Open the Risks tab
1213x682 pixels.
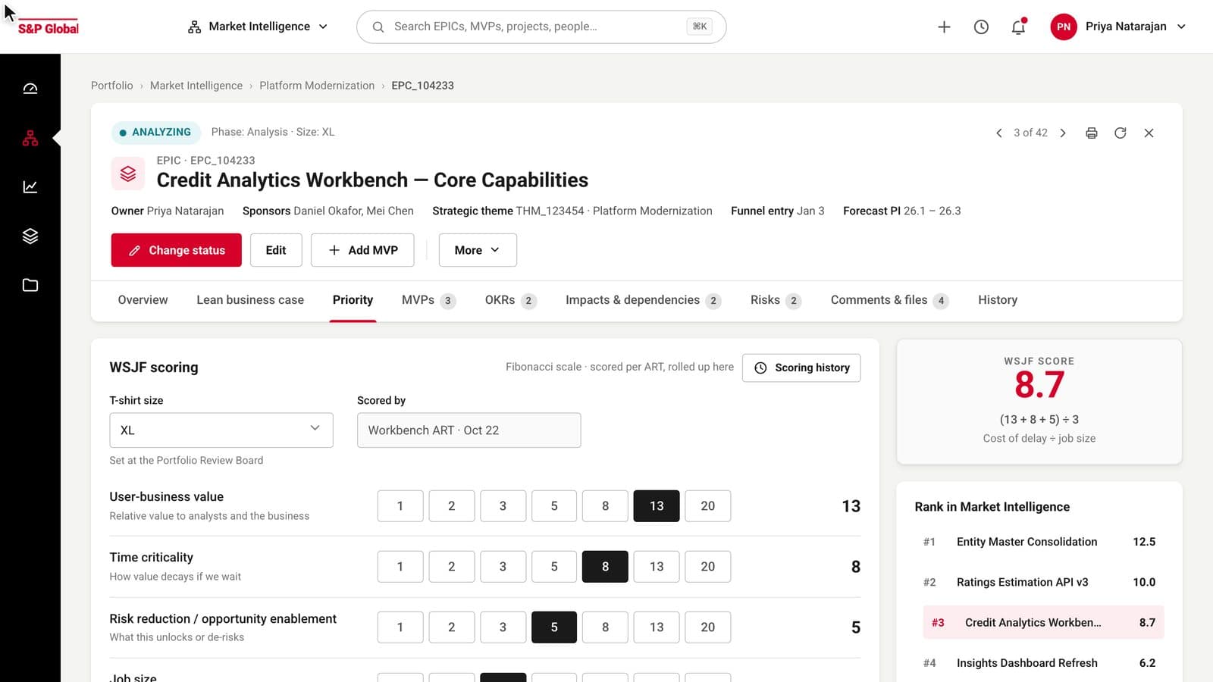click(x=776, y=300)
